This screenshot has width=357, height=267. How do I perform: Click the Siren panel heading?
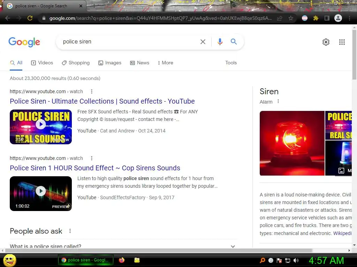(269, 91)
